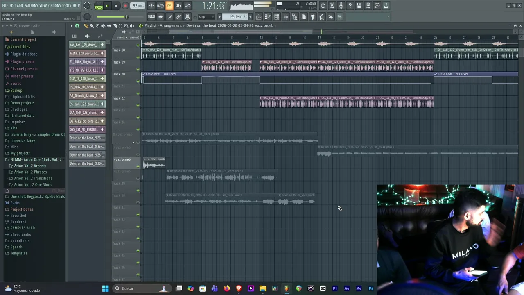Click the Pause button

pos(107,6)
